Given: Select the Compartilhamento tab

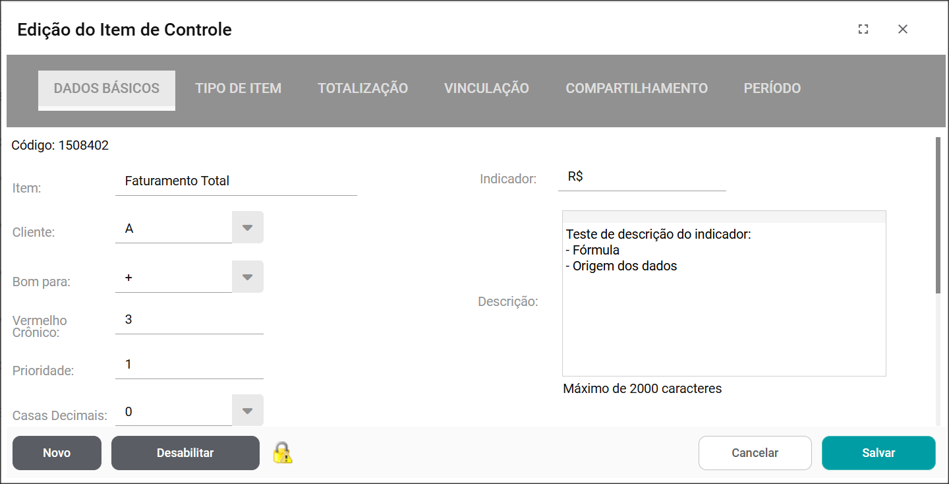Looking at the screenshot, I should click(637, 88).
